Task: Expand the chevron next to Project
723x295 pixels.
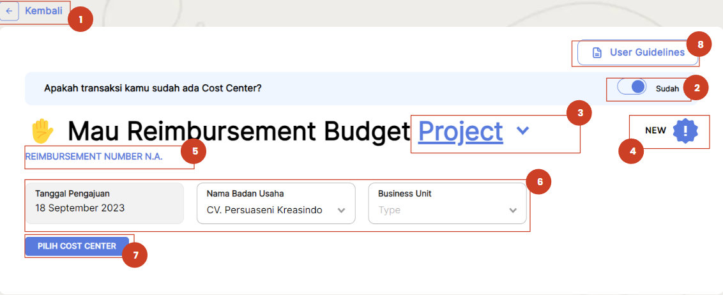Action: 522,130
